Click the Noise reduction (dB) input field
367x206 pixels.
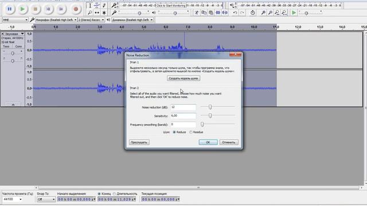(x=183, y=107)
